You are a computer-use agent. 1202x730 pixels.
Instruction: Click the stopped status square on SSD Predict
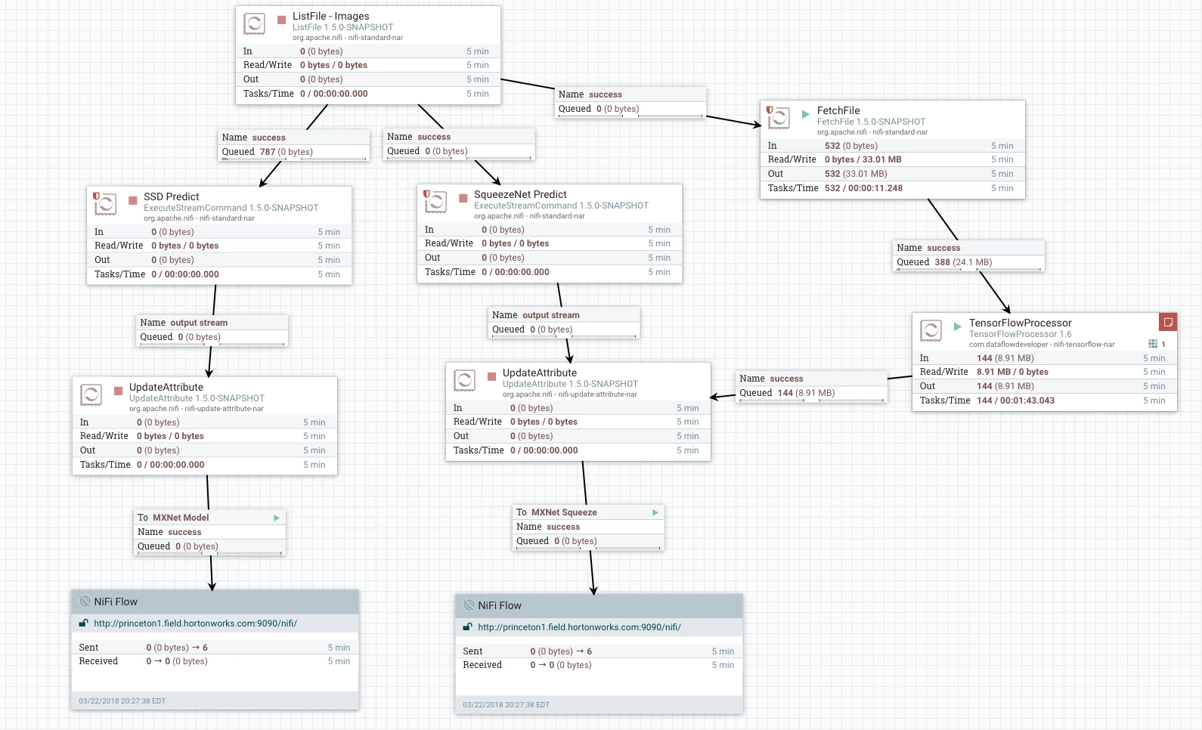click(133, 200)
